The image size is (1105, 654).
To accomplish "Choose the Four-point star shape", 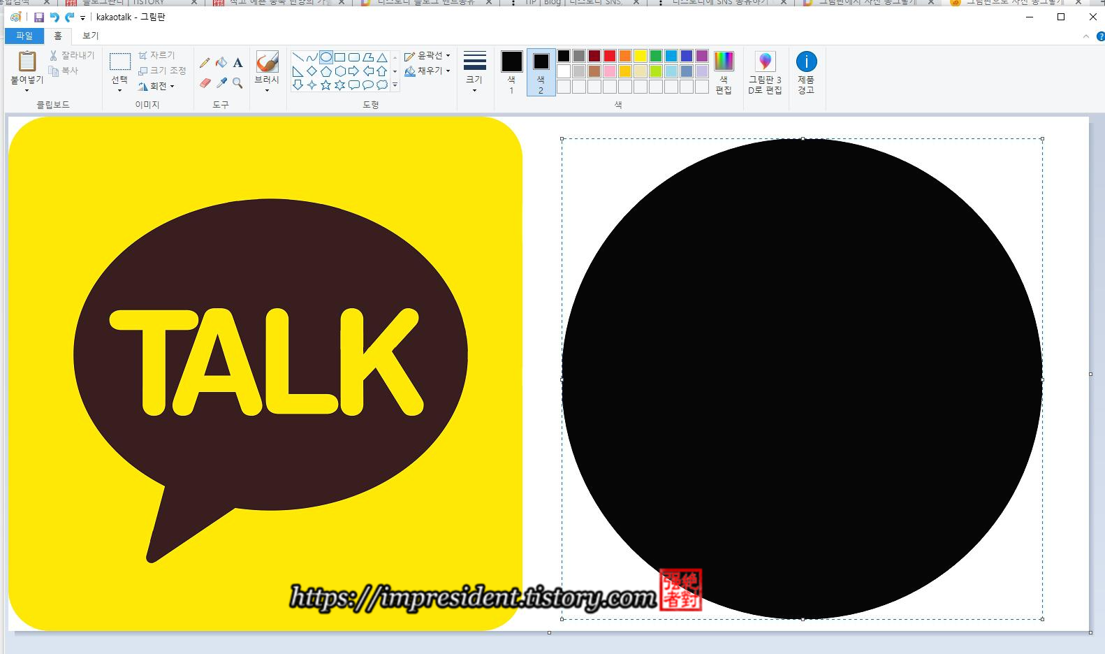I will pyautogui.click(x=312, y=85).
